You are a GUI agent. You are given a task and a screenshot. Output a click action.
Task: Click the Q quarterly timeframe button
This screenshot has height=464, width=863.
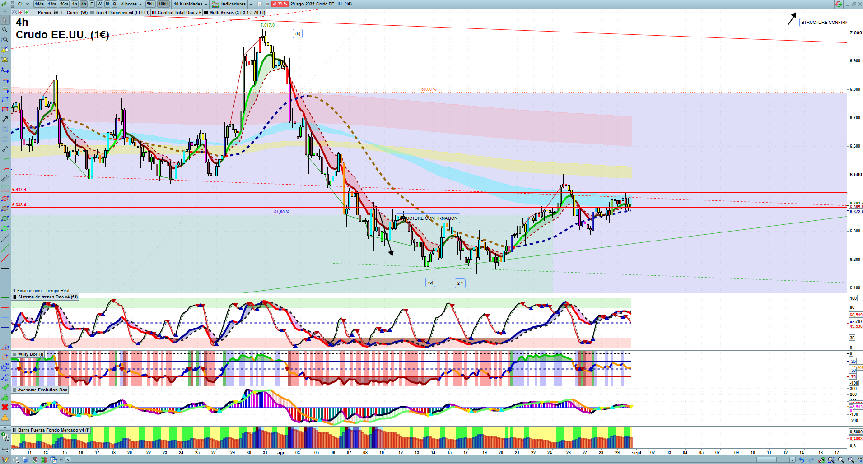[x=114, y=4]
